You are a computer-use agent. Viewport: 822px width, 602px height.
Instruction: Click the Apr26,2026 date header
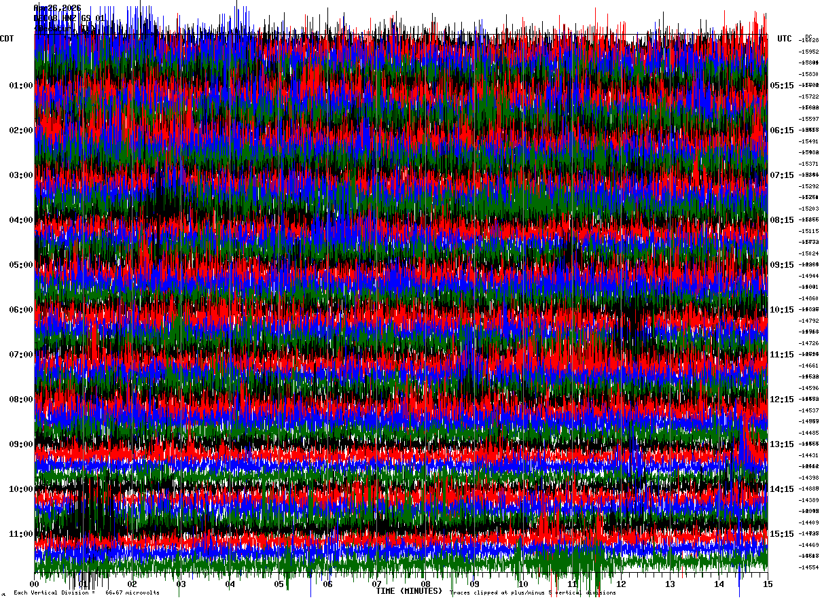[x=57, y=8]
